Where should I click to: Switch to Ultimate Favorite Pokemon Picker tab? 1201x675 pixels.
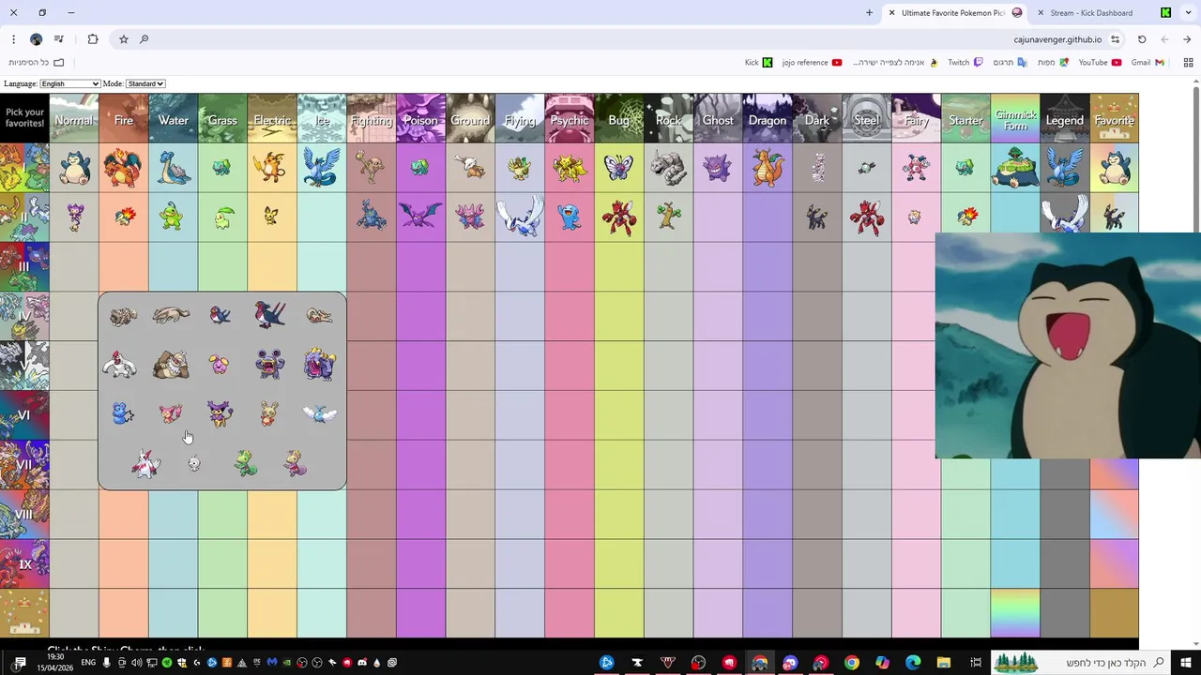click(953, 13)
